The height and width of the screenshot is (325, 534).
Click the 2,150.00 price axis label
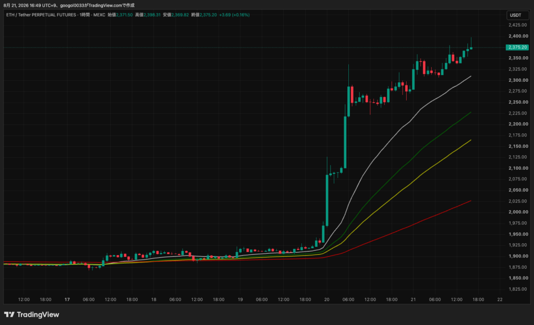pos(518,146)
